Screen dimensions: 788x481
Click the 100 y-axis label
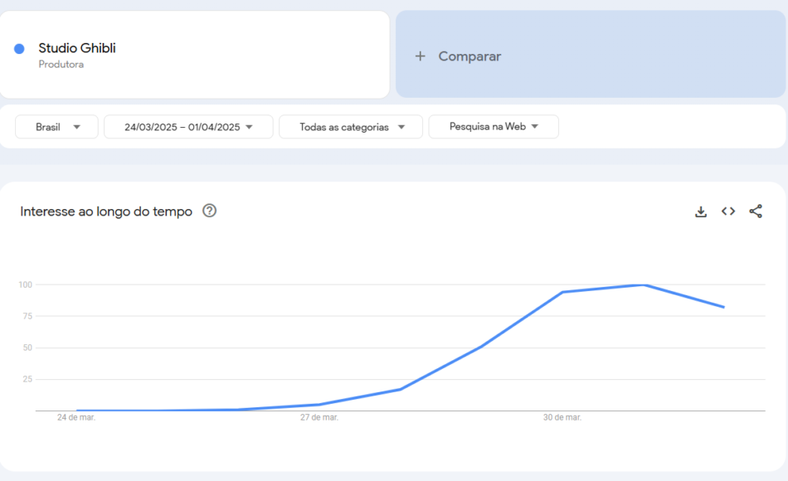(x=25, y=285)
